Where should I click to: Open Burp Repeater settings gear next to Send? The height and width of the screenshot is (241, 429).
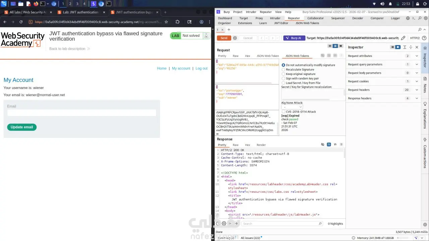(x=235, y=38)
